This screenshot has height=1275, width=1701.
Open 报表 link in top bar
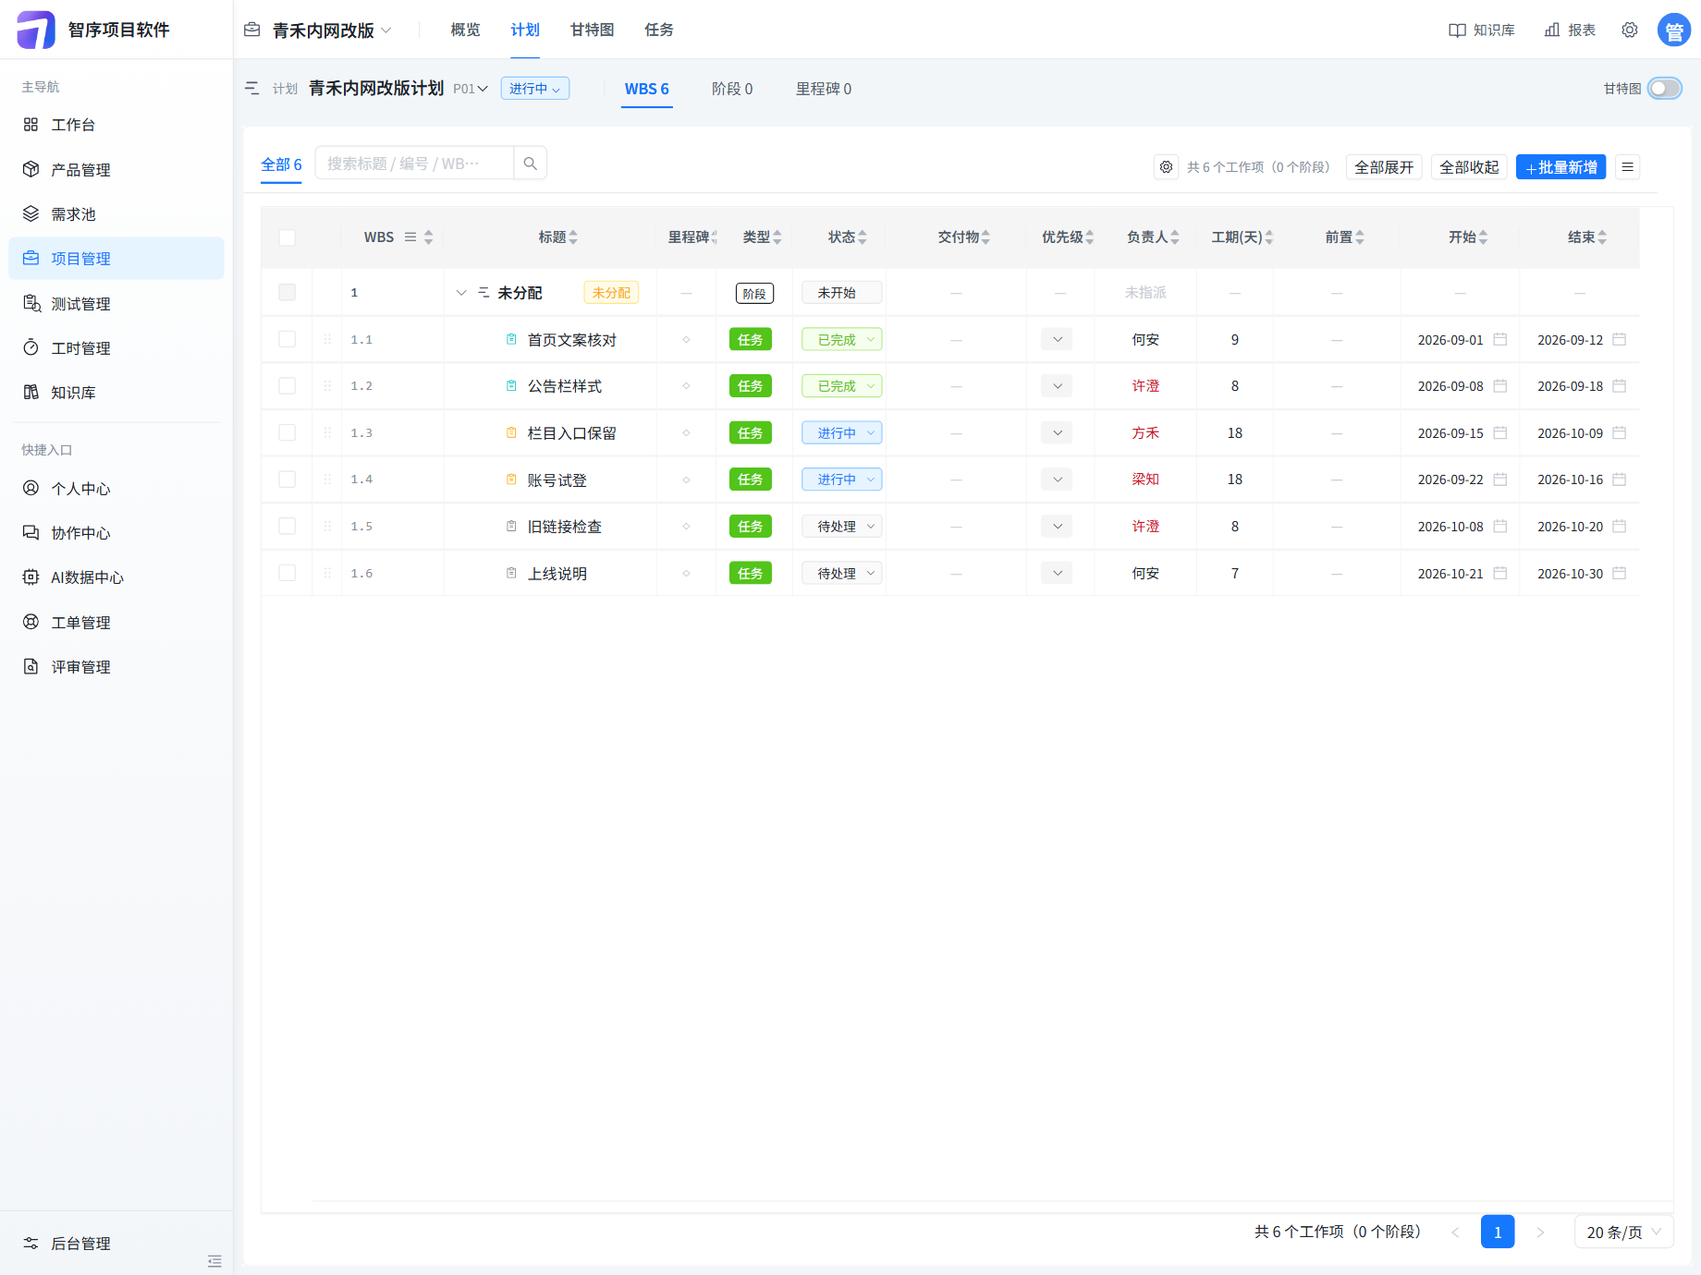click(1570, 30)
